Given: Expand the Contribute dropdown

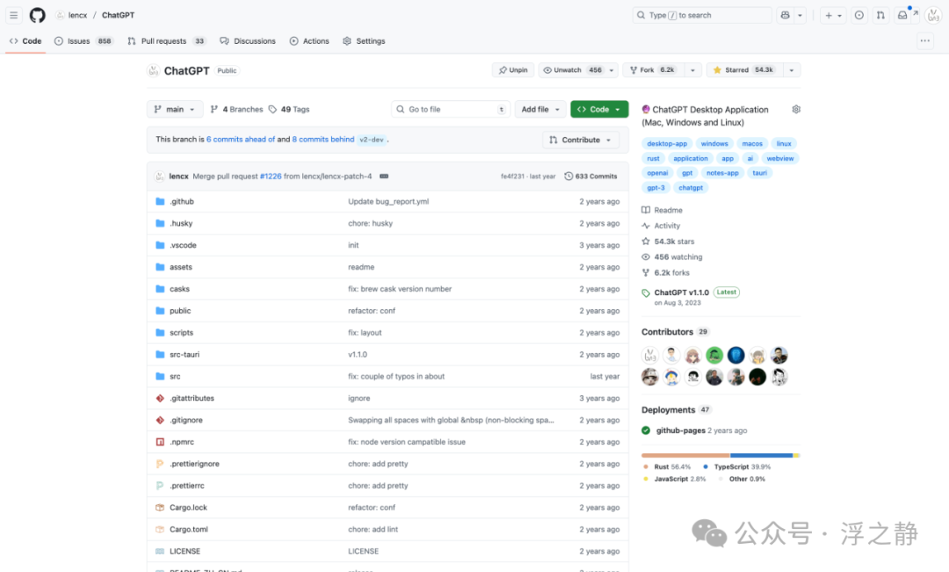Looking at the screenshot, I should click(581, 140).
